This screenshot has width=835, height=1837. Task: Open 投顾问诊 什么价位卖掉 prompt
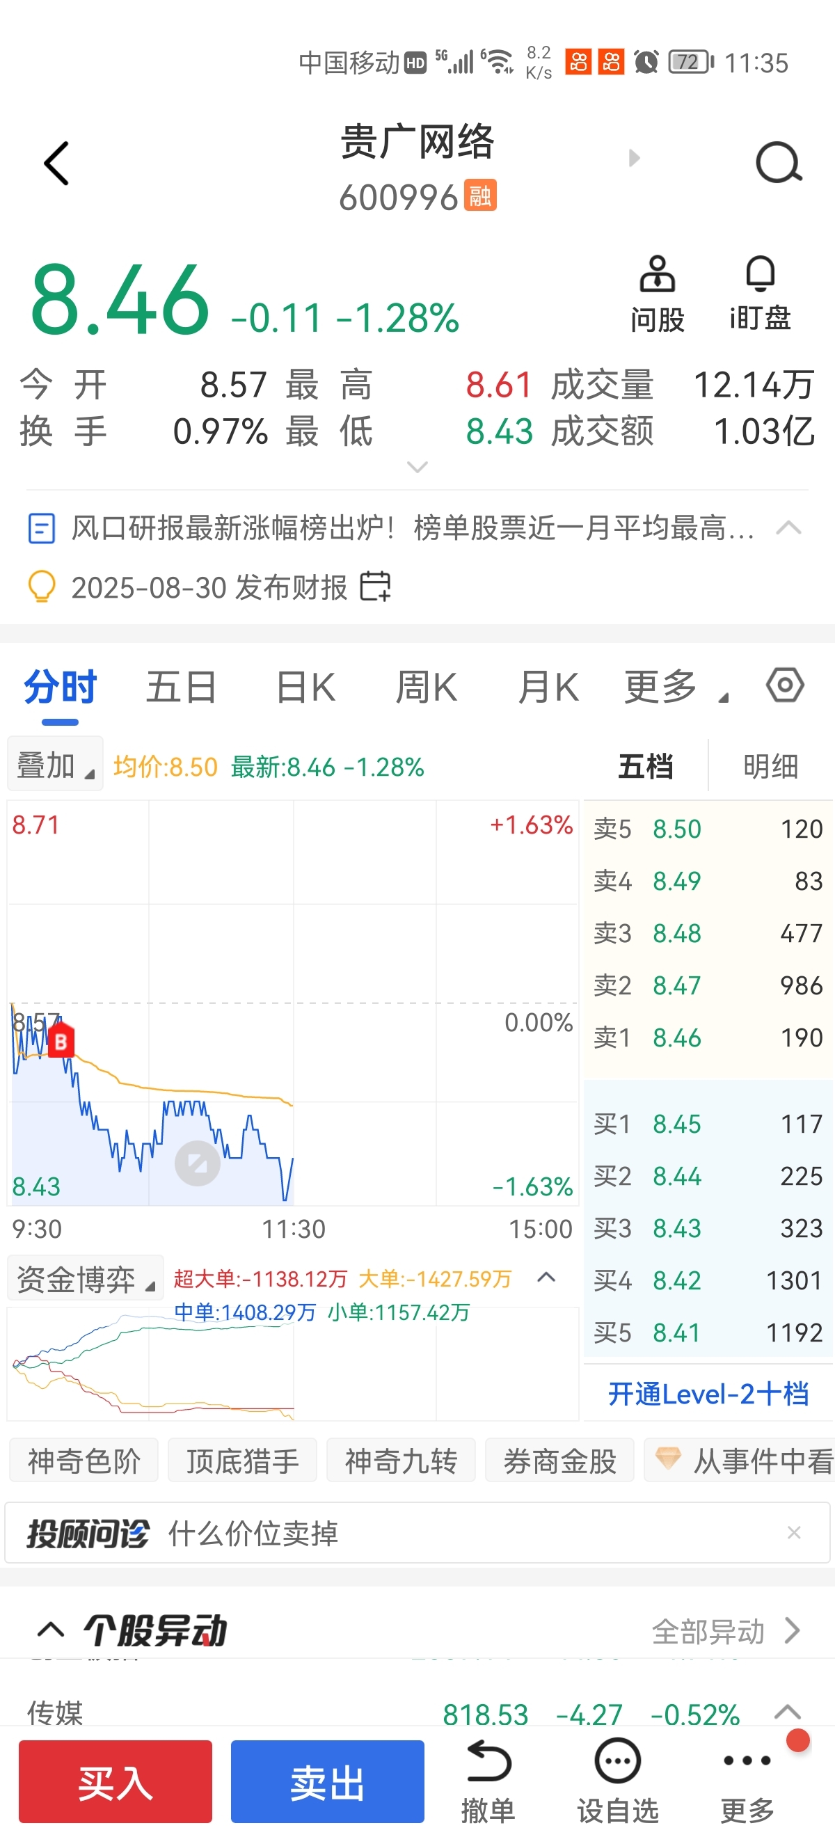point(417,1532)
